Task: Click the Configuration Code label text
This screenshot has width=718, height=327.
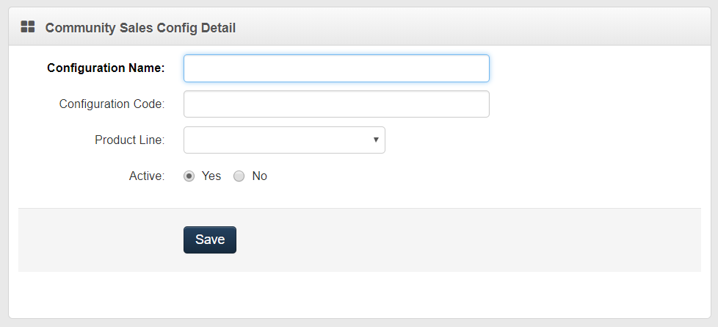Action: [x=112, y=104]
